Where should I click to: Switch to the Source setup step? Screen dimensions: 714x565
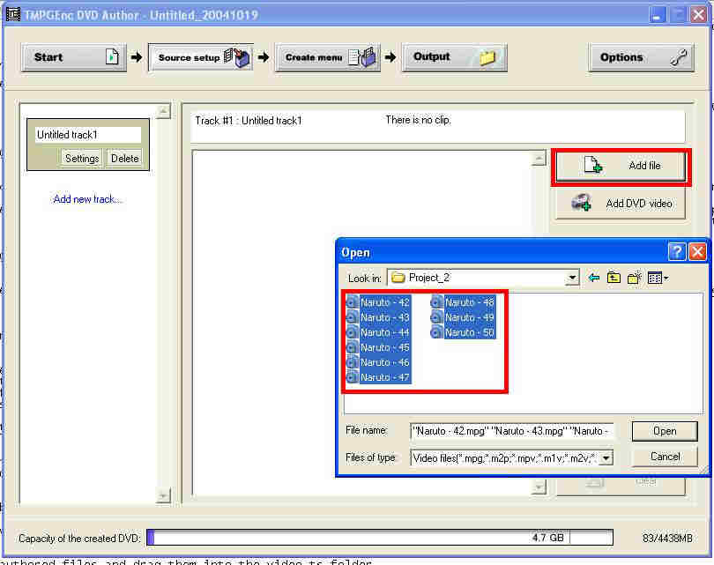[x=201, y=57]
